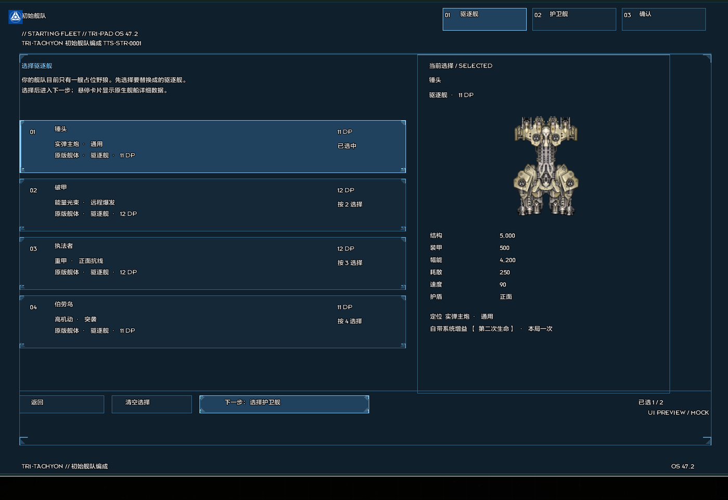Click the 装甲 500 stat value
Screen dimensions: 728x500
coord(504,248)
